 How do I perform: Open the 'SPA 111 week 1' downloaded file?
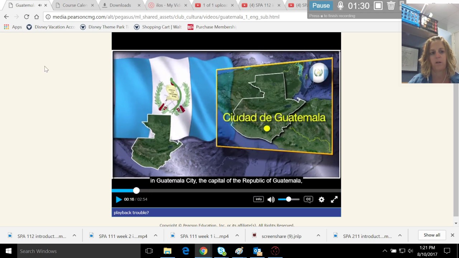click(x=200, y=236)
